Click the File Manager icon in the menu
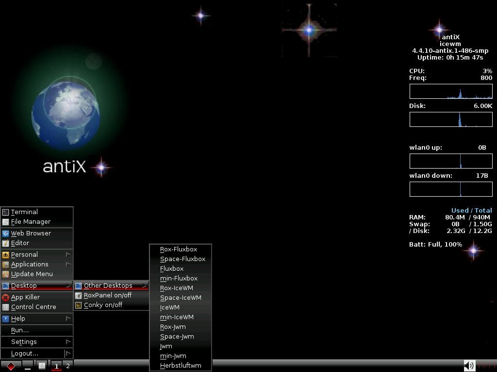 point(5,222)
